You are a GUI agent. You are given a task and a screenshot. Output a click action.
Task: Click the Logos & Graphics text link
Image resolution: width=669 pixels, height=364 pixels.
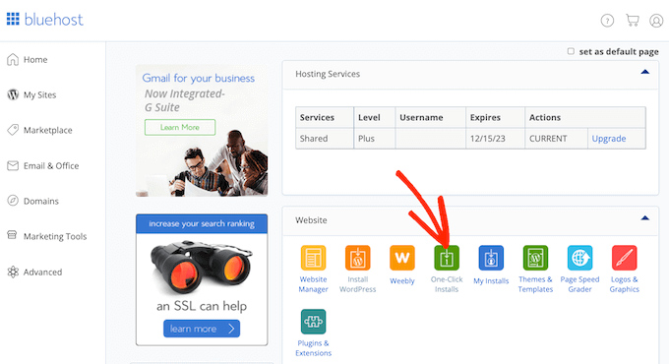624,284
